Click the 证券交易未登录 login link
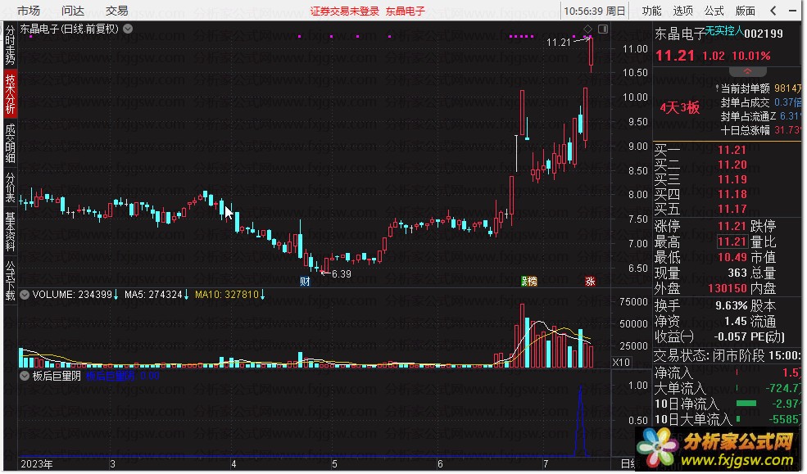This screenshot has width=807, height=474. tap(344, 11)
